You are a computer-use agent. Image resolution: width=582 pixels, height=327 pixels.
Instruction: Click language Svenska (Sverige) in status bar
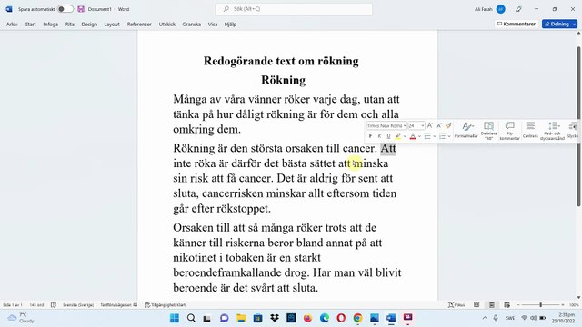(x=78, y=305)
